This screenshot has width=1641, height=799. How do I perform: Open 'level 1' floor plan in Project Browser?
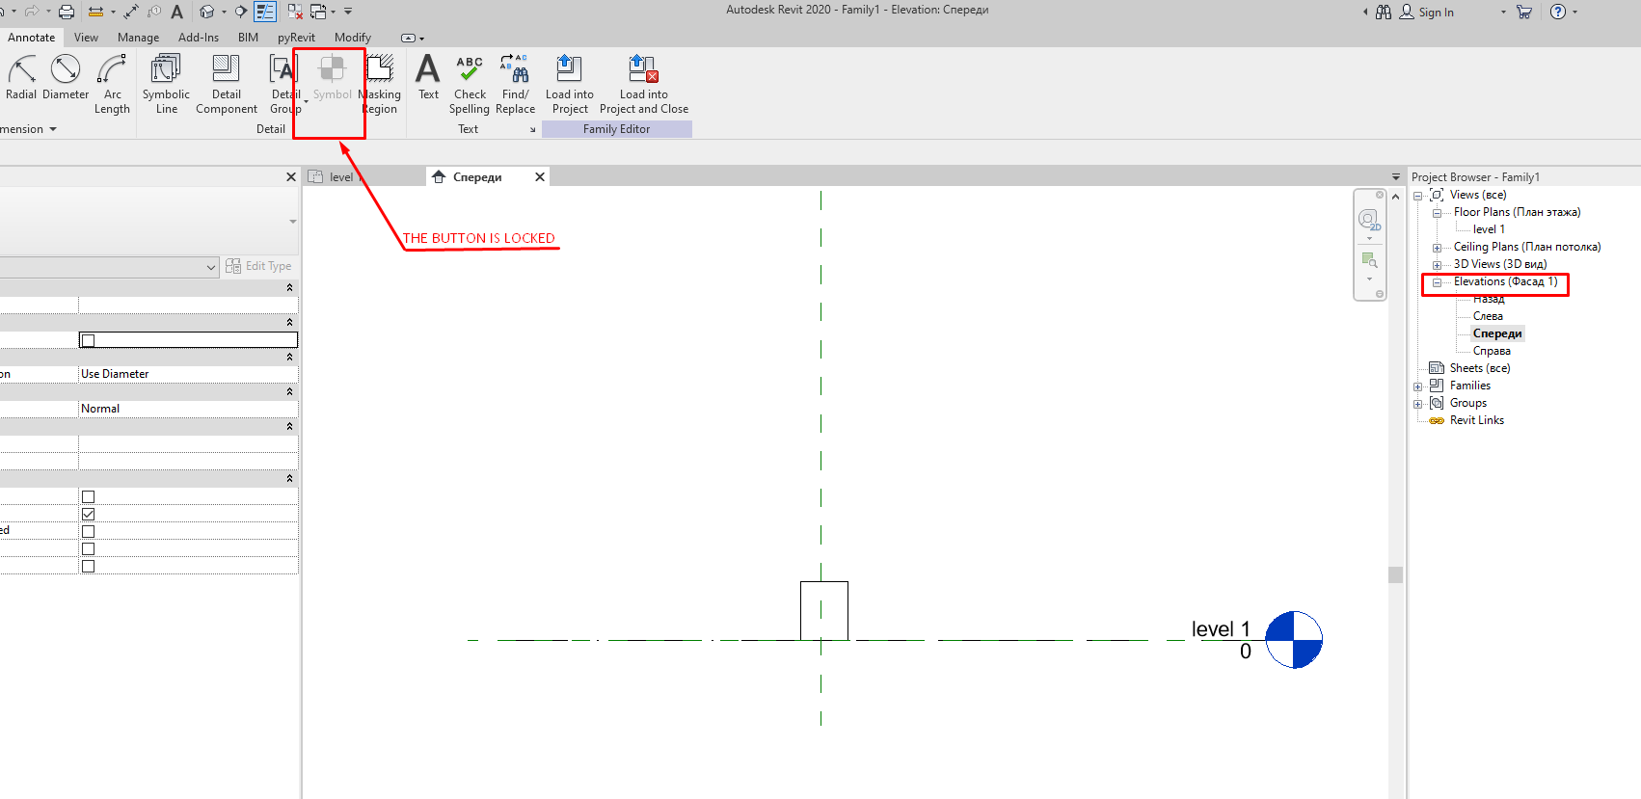(x=1489, y=229)
